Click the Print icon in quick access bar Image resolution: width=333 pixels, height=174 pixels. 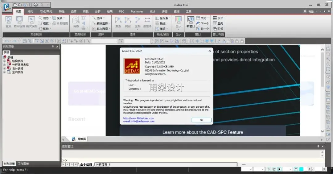(35, 5)
